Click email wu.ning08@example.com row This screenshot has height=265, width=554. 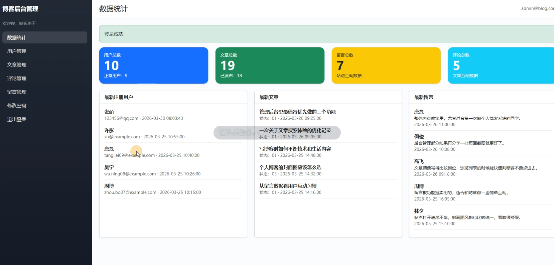tap(152, 174)
